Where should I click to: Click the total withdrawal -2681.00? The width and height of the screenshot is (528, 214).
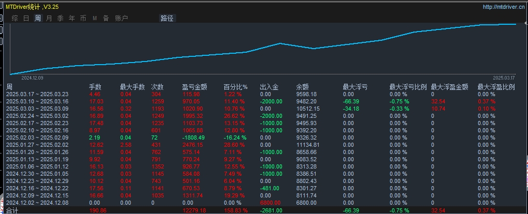coord(271,211)
